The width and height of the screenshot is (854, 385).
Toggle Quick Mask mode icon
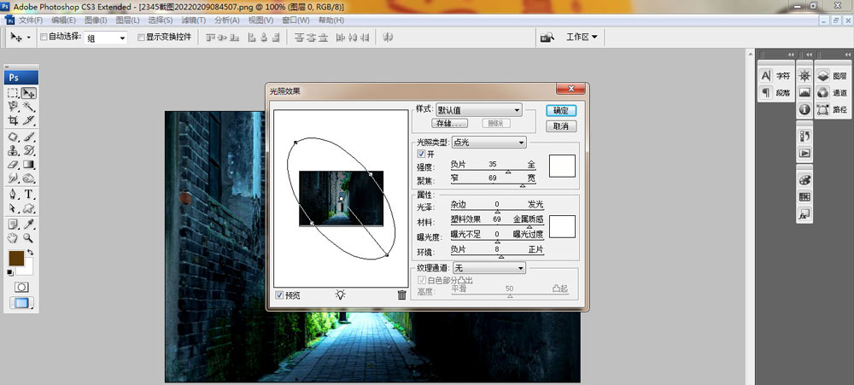click(22, 287)
